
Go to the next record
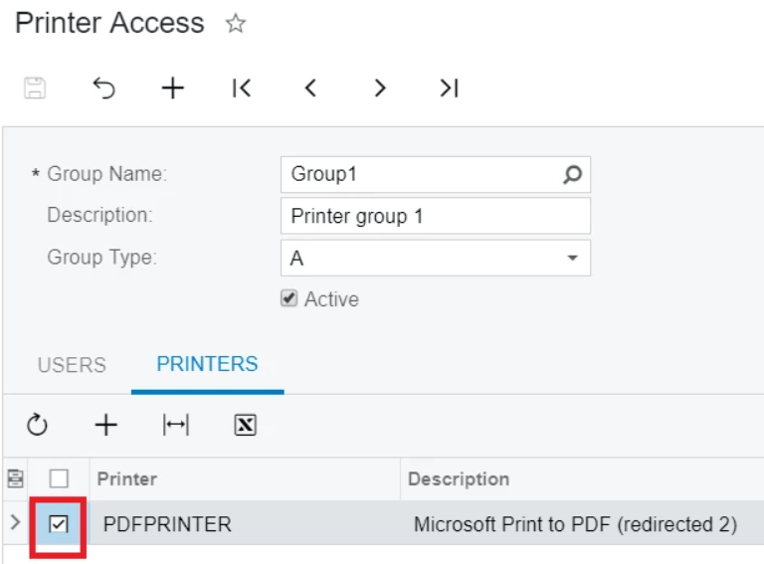click(380, 89)
